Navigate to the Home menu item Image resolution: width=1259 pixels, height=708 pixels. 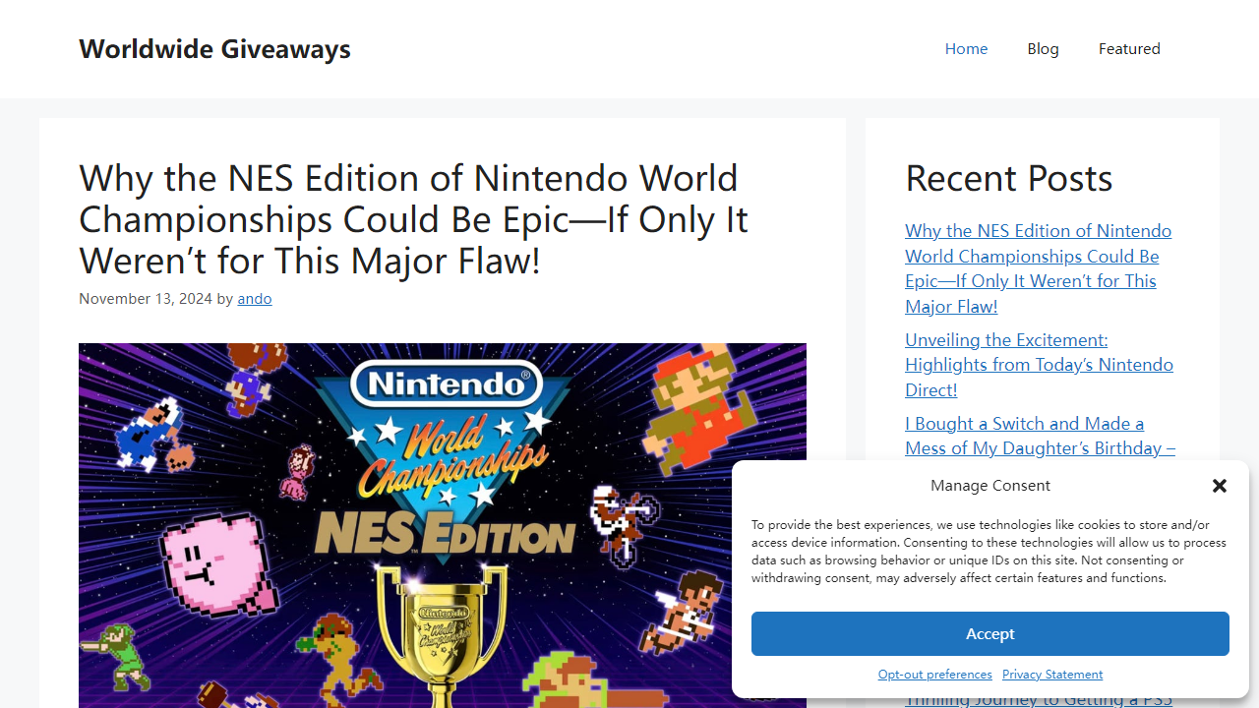point(966,48)
